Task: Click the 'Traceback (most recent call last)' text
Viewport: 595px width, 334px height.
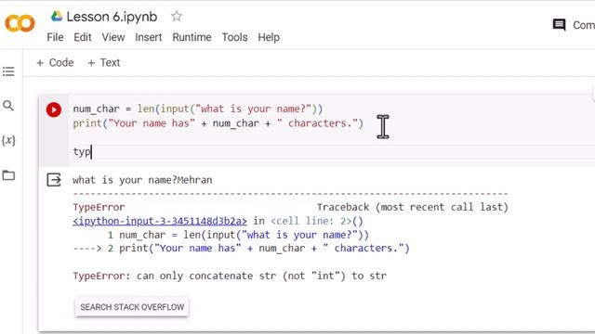Action: tap(413, 207)
